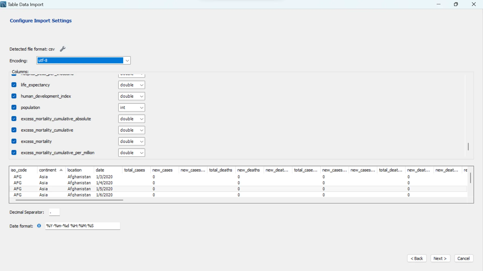This screenshot has height=271, width=483.
Task: Click the Configure Import Settings heading
Action: [x=41, y=21]
